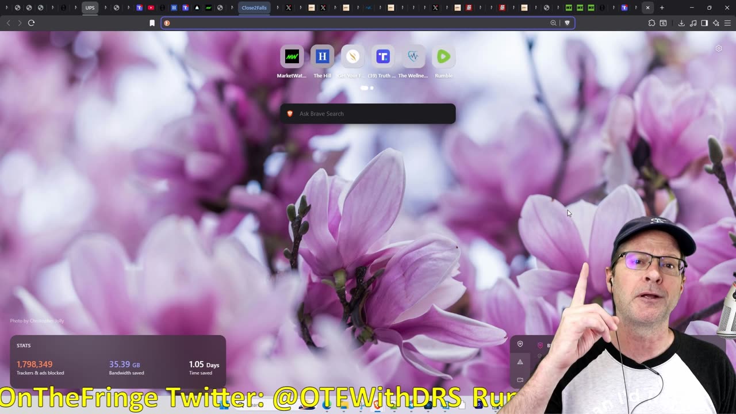The width and height of the screenshot is (736, 414).
Task: Open Brave Shields lion icon in address bar
Action: (x=567, y=23)
